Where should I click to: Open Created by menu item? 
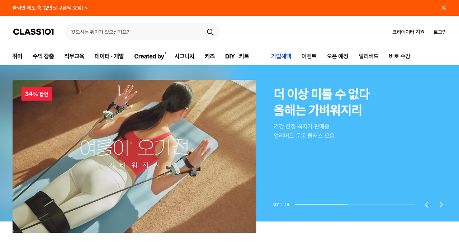tap(149, 56)
